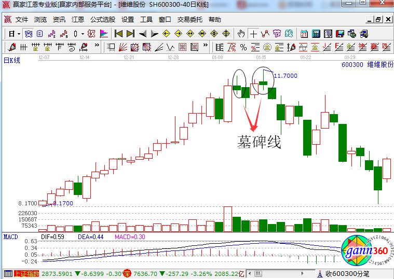Click the go-to-last-bar icon

coord(130,34)
